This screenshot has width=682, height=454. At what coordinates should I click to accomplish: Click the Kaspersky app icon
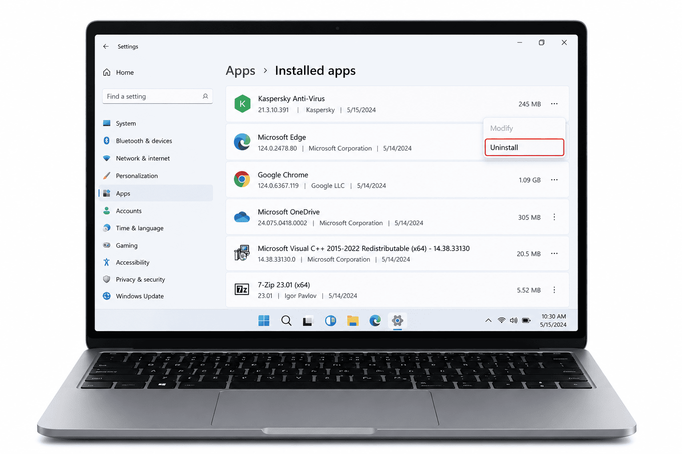(x=242, y=104)
